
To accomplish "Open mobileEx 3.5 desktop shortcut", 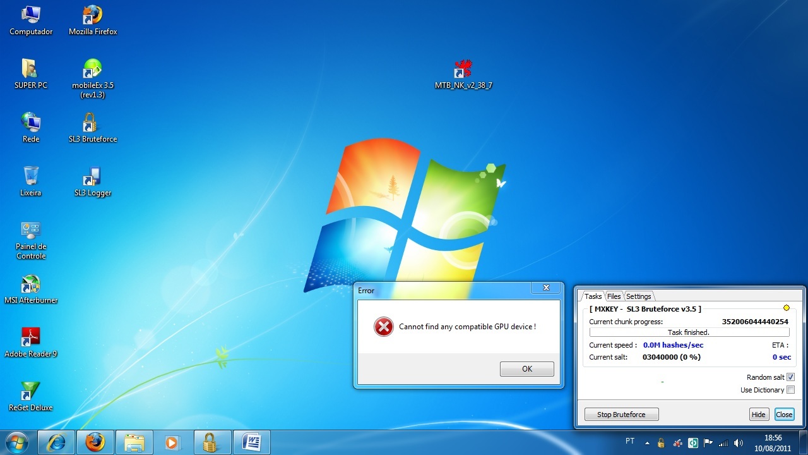I will tap(92, 70).
